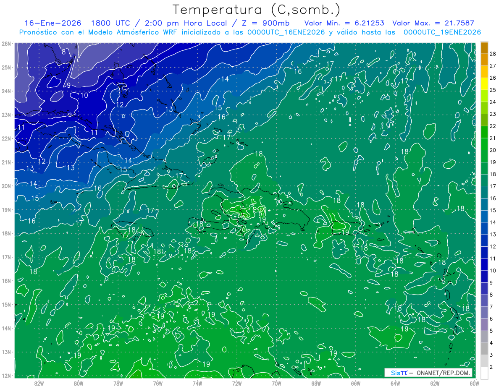The height and width of the screenshot is (389, 504).
Task: Click the white bottom segment of color scale
Action: (484, 372)
